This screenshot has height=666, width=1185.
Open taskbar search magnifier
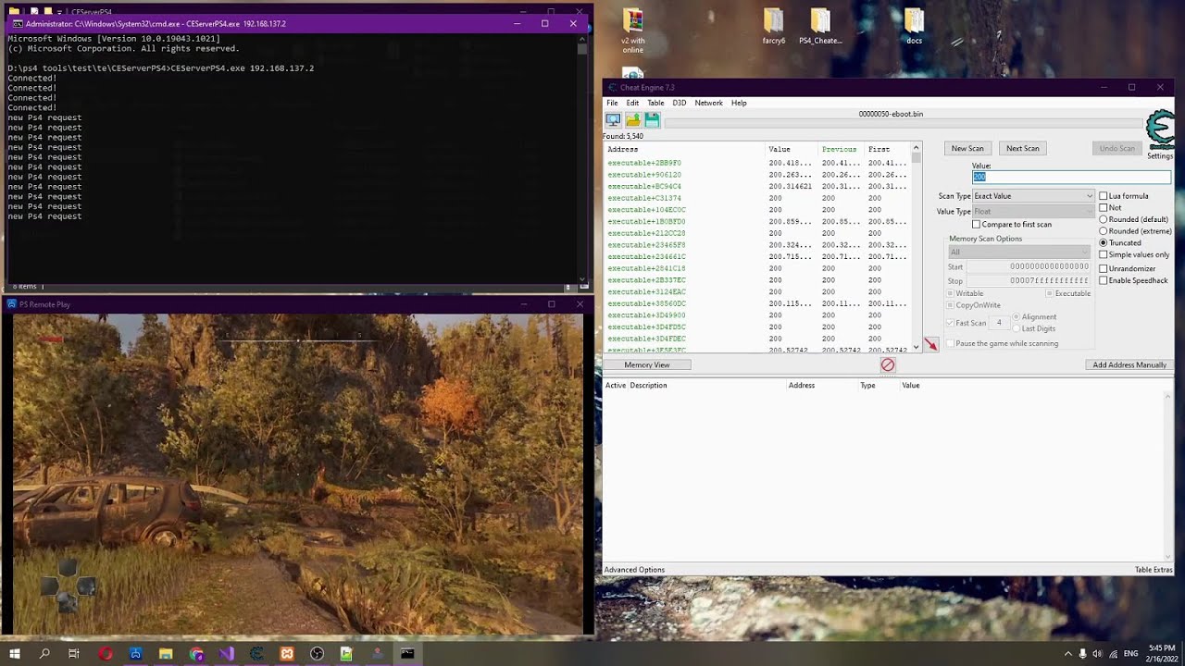tap(44, 654)
